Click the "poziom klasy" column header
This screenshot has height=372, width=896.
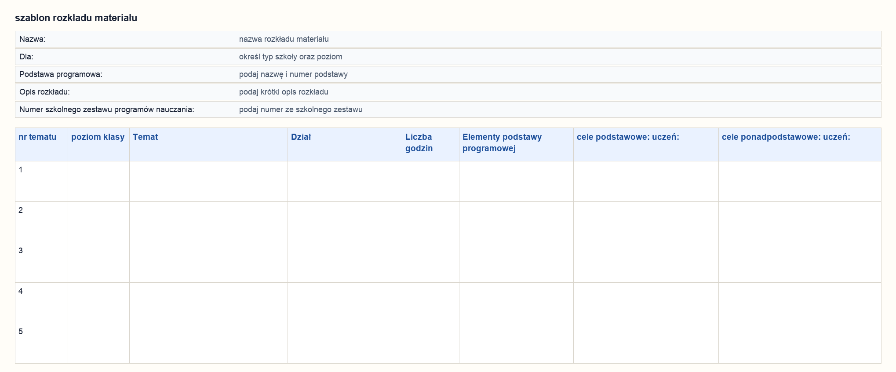99,145
